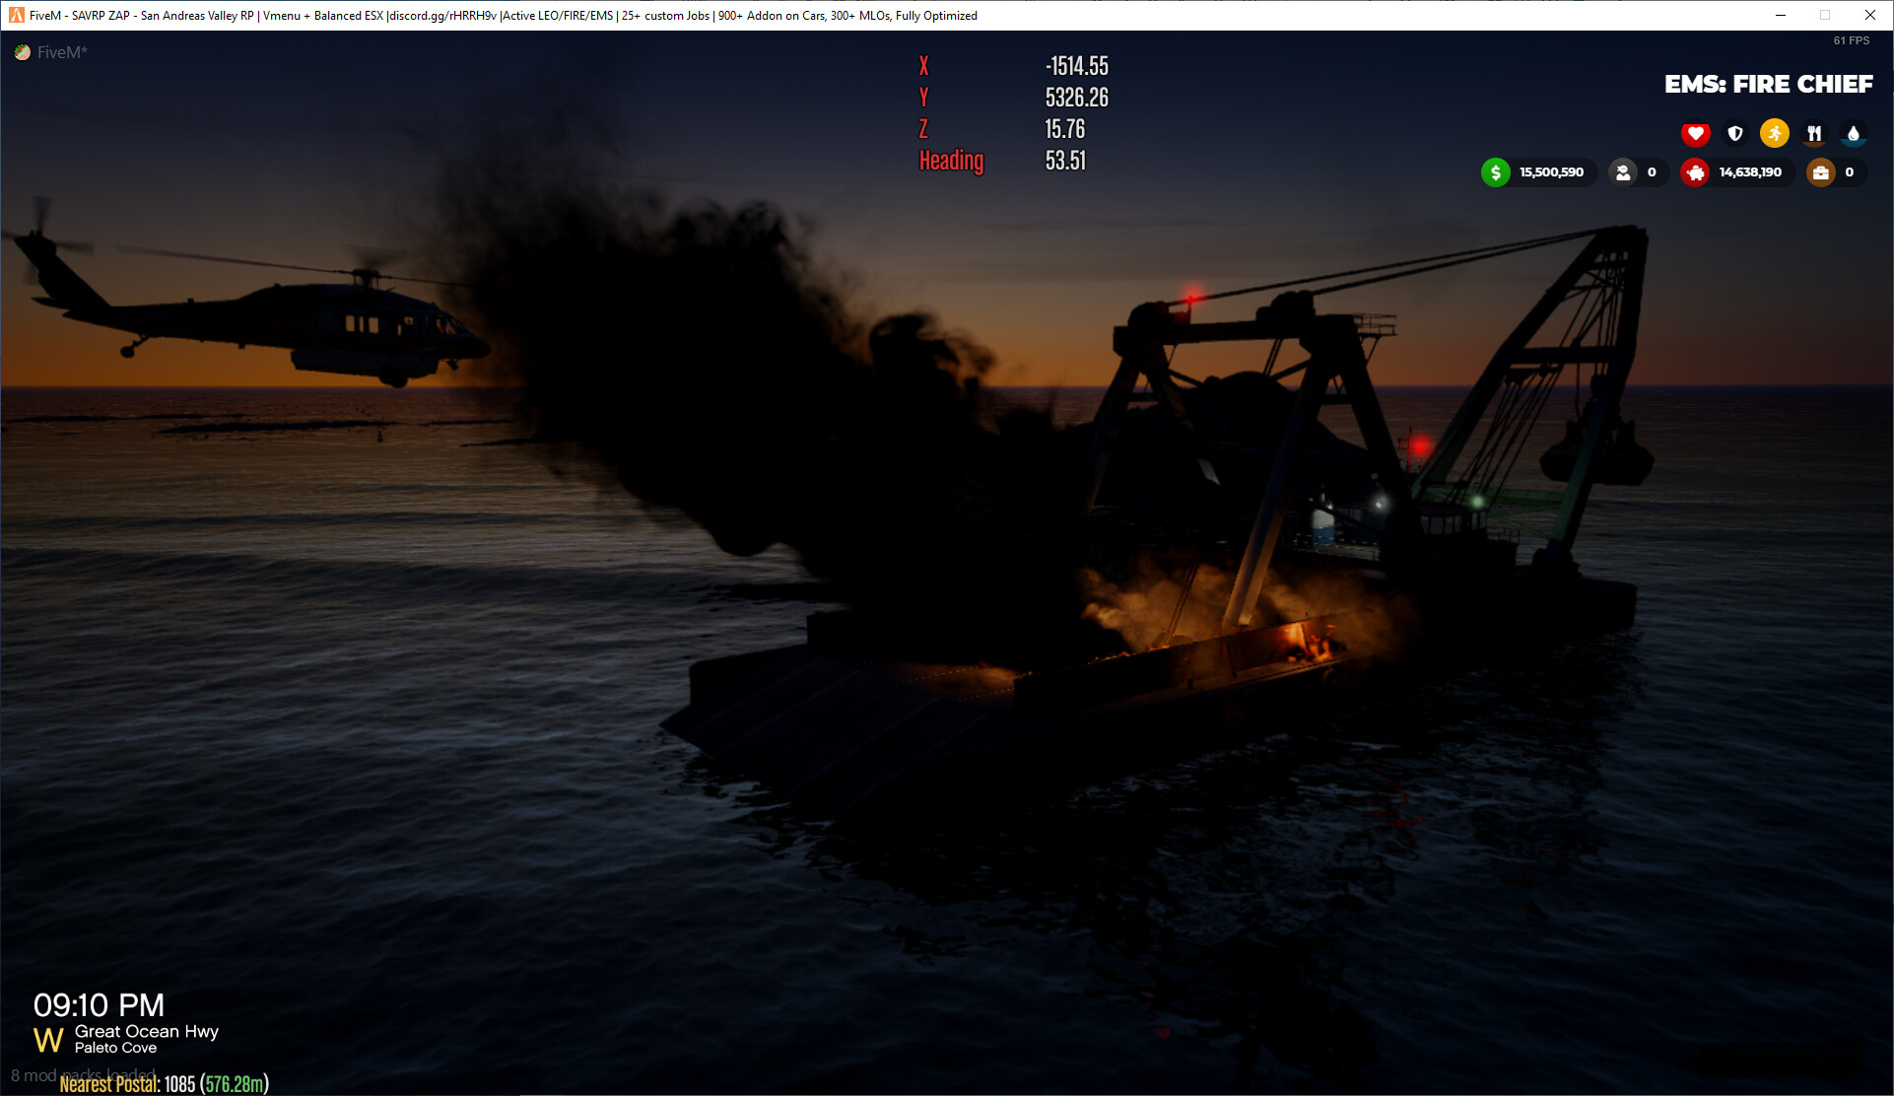Click the Z coordinate value 15.76
1894x1096 pixels.
click(1064, 129)
